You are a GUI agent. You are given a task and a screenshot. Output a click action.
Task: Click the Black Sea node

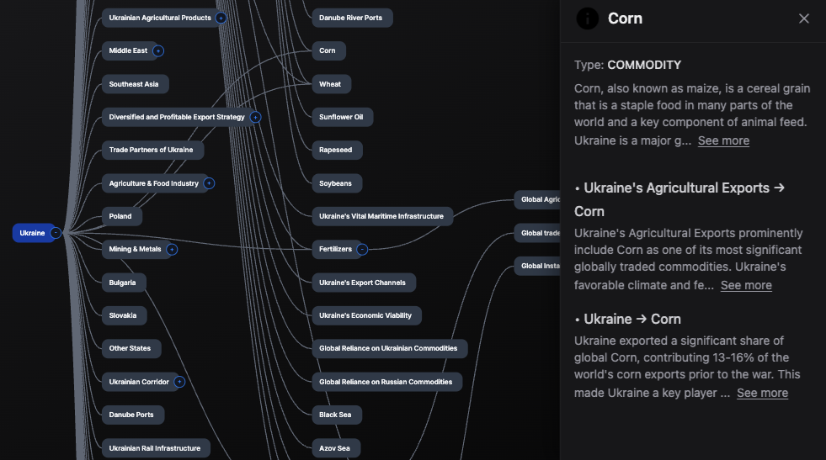coord(335,415)
